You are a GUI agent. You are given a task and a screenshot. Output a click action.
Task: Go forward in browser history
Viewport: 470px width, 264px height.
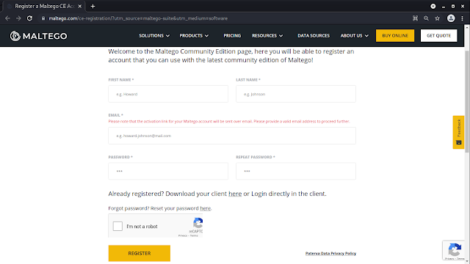(18, 18)
